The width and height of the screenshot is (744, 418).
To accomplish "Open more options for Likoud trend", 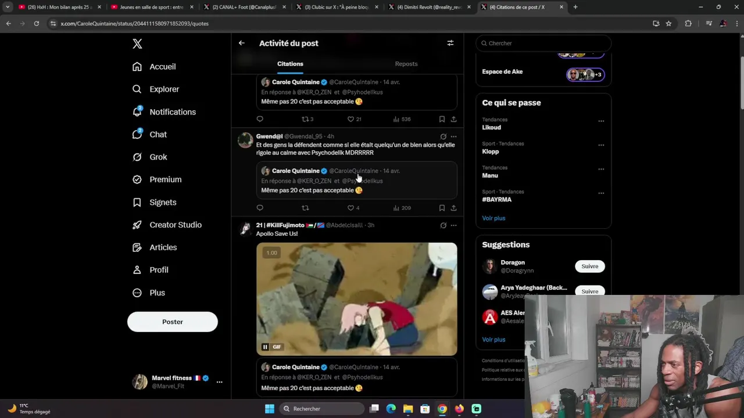I will pos(601,121).
